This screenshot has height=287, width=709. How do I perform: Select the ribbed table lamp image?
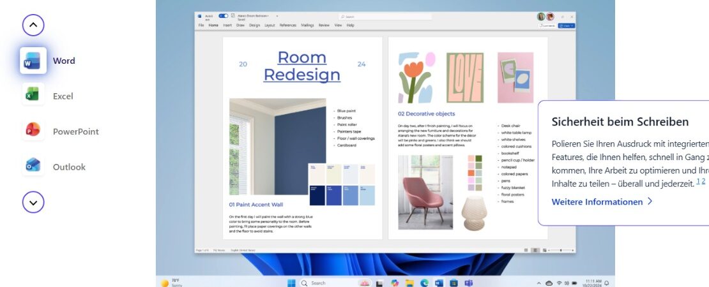coord(474,212)
